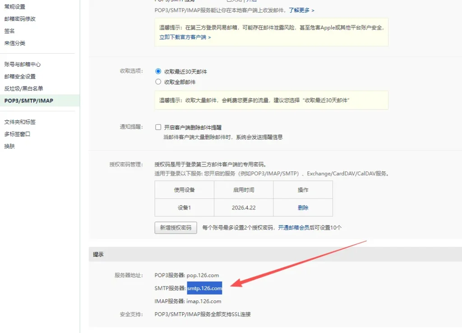
Task: Enable the 开启客户端删除邮件提醒 checkbox
Action: pyautogui.click(x=158, y=127)
